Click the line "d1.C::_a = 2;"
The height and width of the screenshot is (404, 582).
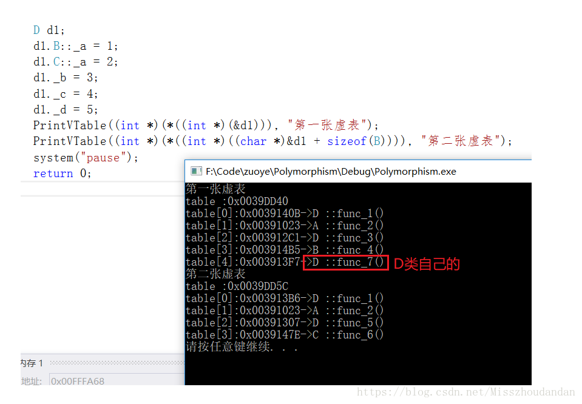point(76,62)
